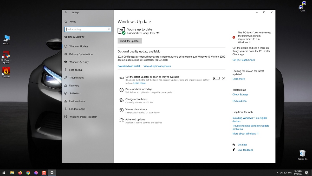
Task: Open the Recycle Bin on the desktop
Action: pyautogui.click(x=303, y=155)
